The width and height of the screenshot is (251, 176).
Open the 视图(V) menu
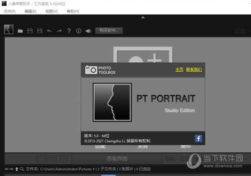(51, 11)
